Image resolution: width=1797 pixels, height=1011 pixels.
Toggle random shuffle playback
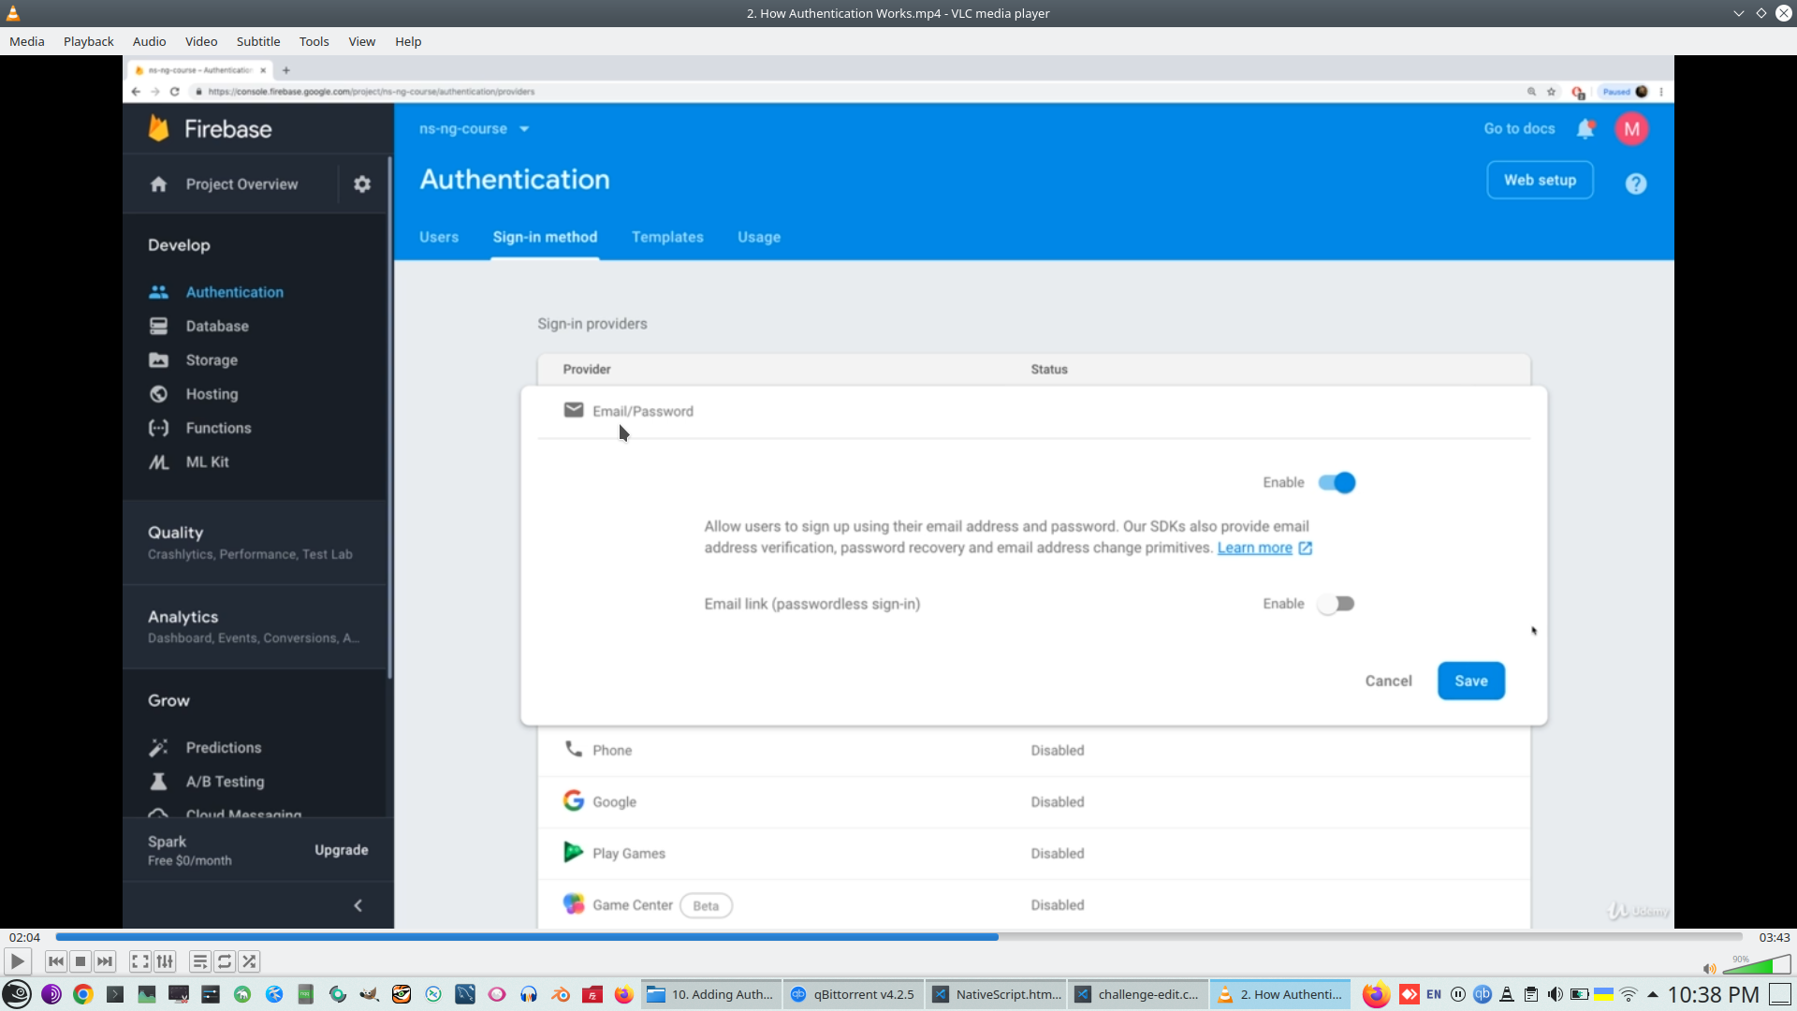pos(249,961)
